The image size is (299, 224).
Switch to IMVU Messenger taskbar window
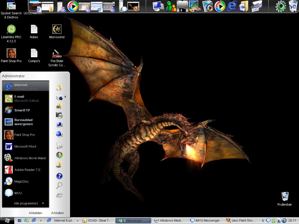(x=205, y=220)
